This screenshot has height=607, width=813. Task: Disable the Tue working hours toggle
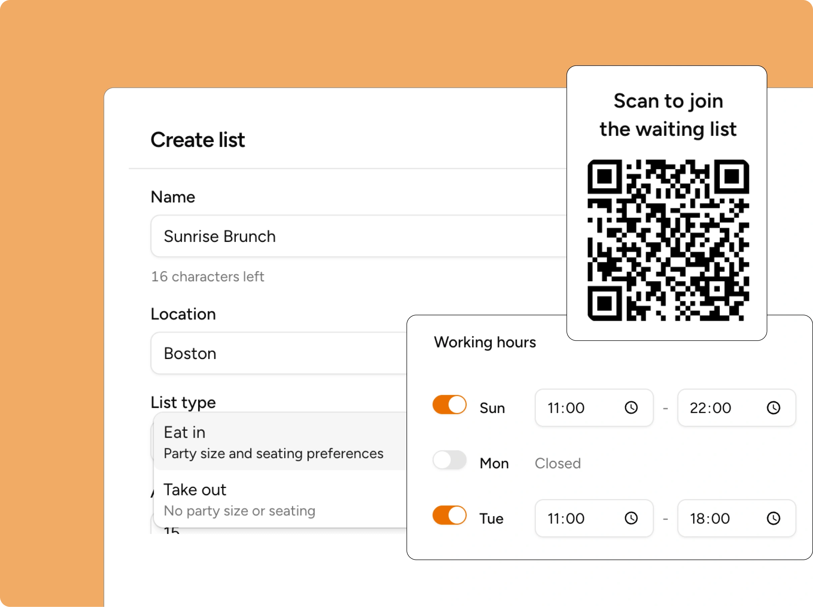click(x=449, y=515)
